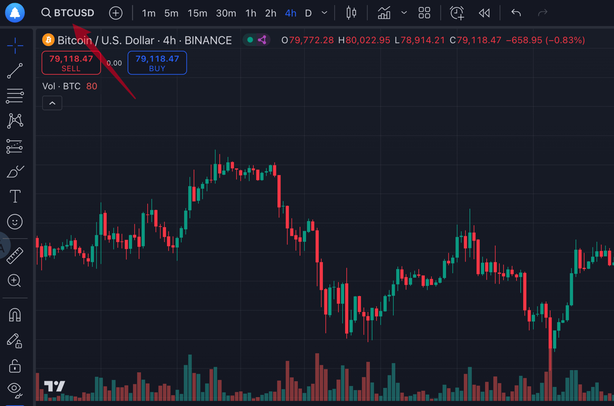Create a new price alert

pyautogui.click(x=457, y=13)
